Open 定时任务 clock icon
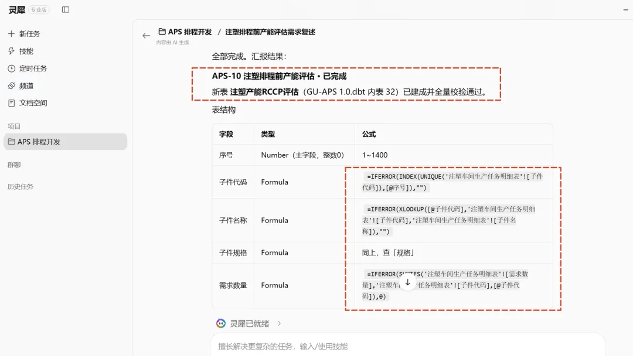This screenshot has width=633, height=356. tap(11, 69)
